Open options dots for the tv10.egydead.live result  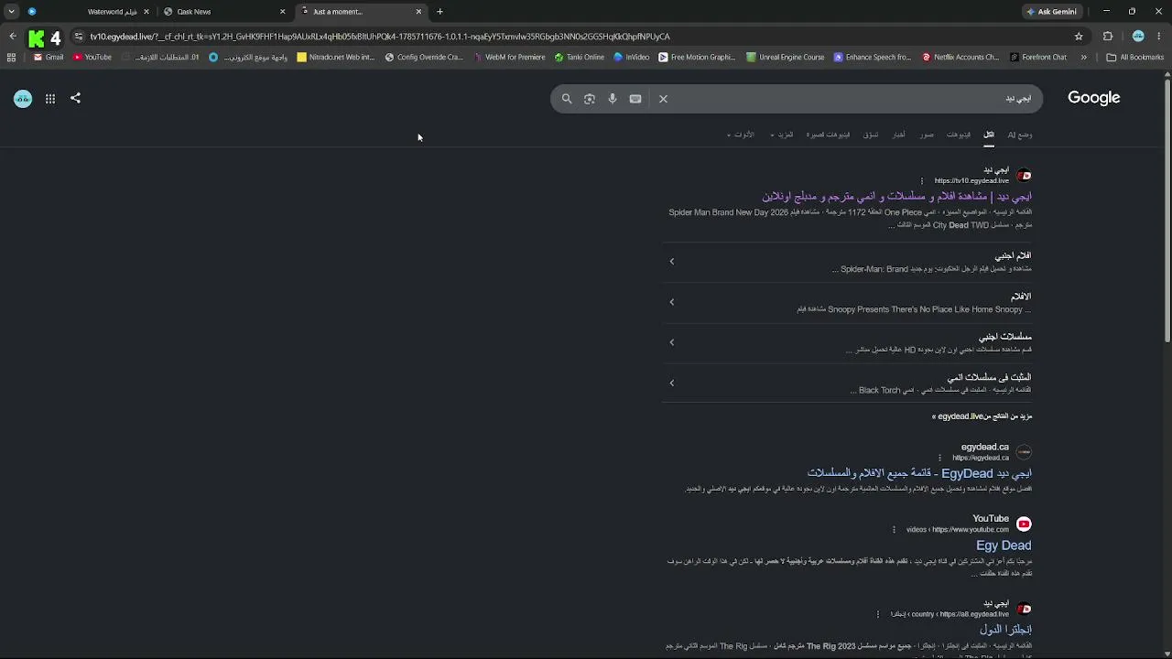922,181
